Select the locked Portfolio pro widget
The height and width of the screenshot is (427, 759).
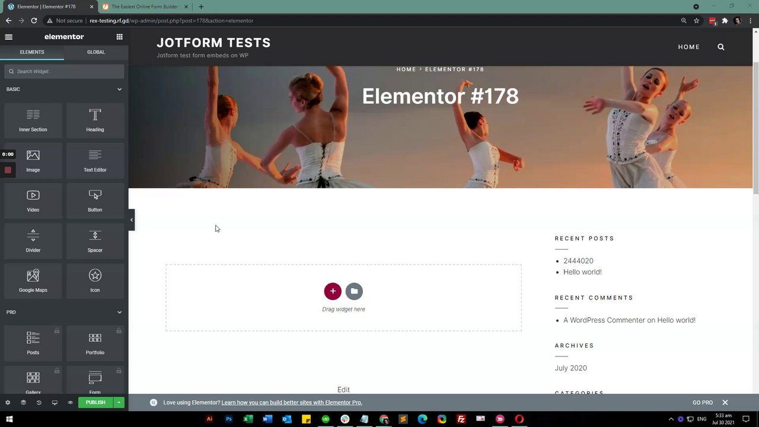(95, 343)
